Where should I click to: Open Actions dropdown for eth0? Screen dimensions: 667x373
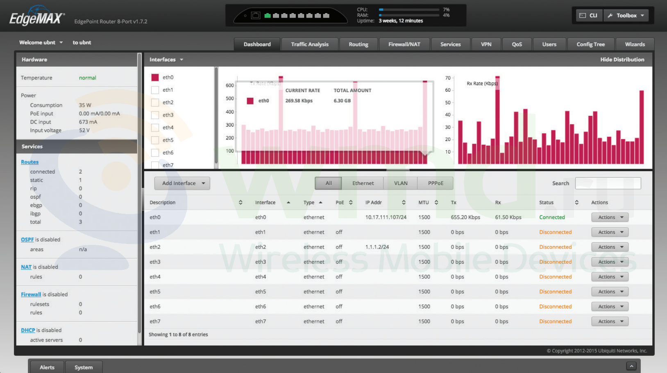(x=610, y=217)
